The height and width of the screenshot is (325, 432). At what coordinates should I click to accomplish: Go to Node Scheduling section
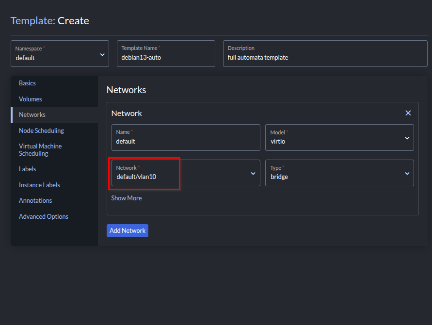point(41,130)
